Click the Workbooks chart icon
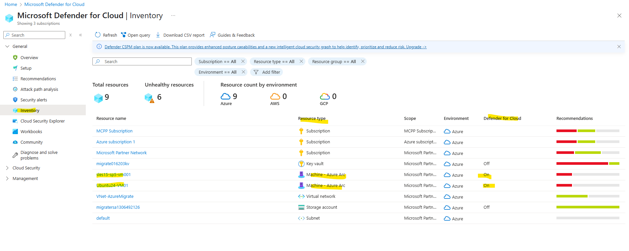Image resolution: width=629 pixels, height=251 pixels. point(15,131)
